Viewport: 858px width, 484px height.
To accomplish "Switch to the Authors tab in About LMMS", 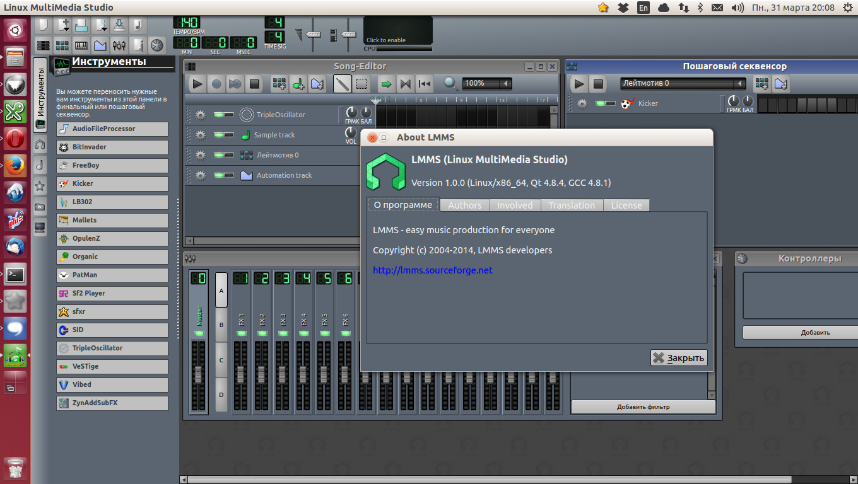I will point(464,205).
